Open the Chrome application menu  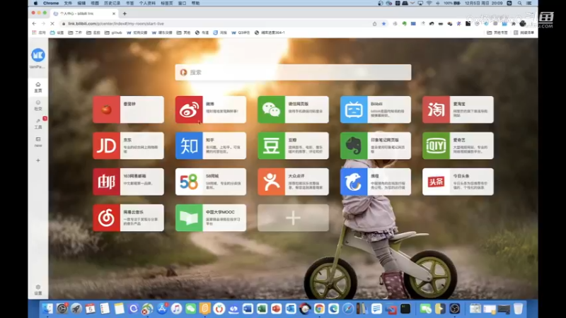point(51,3)
